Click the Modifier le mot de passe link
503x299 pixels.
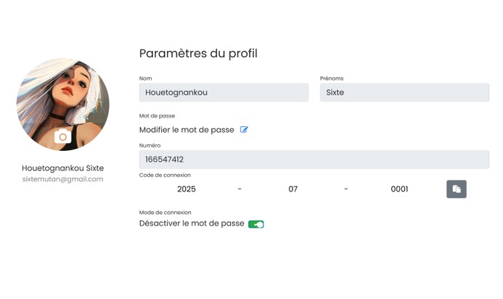(187, 130)
